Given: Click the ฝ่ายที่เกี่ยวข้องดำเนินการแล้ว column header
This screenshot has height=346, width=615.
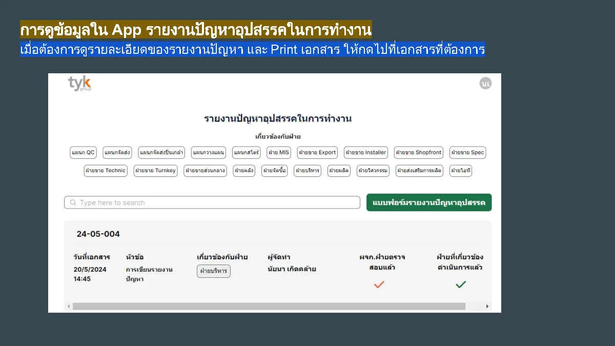Looking at the screenshot, I should pos(460,262).
